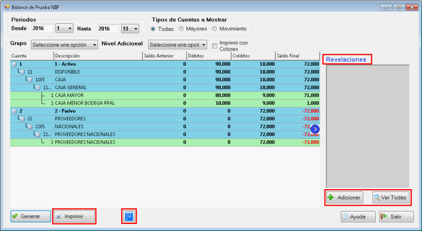Click the blue book icon button

(x=129, y=216)
